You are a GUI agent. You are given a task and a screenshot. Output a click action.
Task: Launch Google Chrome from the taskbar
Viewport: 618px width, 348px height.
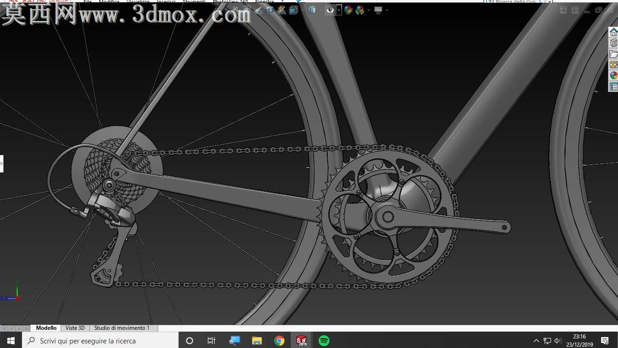279,341
